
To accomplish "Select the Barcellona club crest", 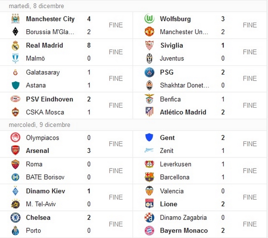I will click(x=149, y=177).
